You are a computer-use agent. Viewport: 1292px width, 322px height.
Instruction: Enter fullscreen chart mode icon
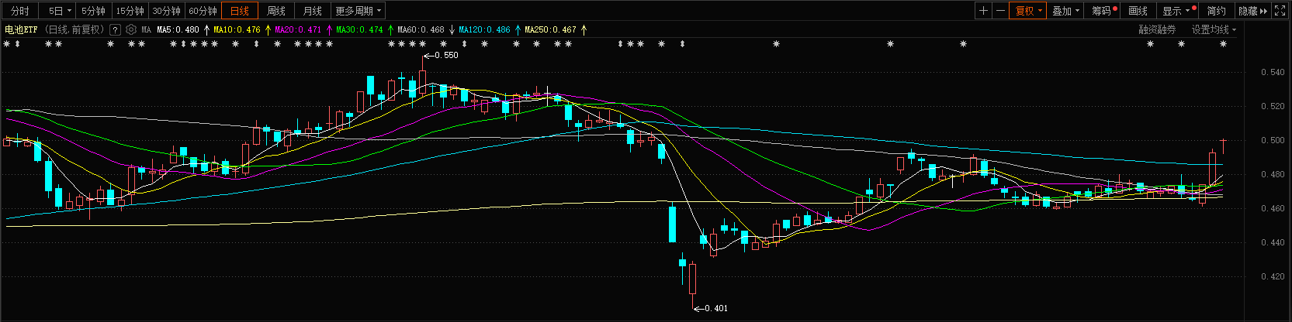1280,11
